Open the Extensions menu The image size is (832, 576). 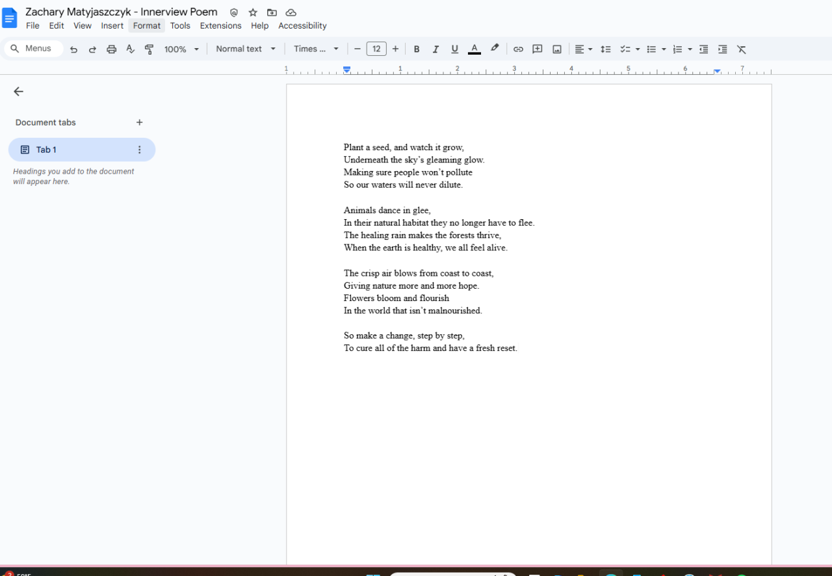[x=220, y=26]
